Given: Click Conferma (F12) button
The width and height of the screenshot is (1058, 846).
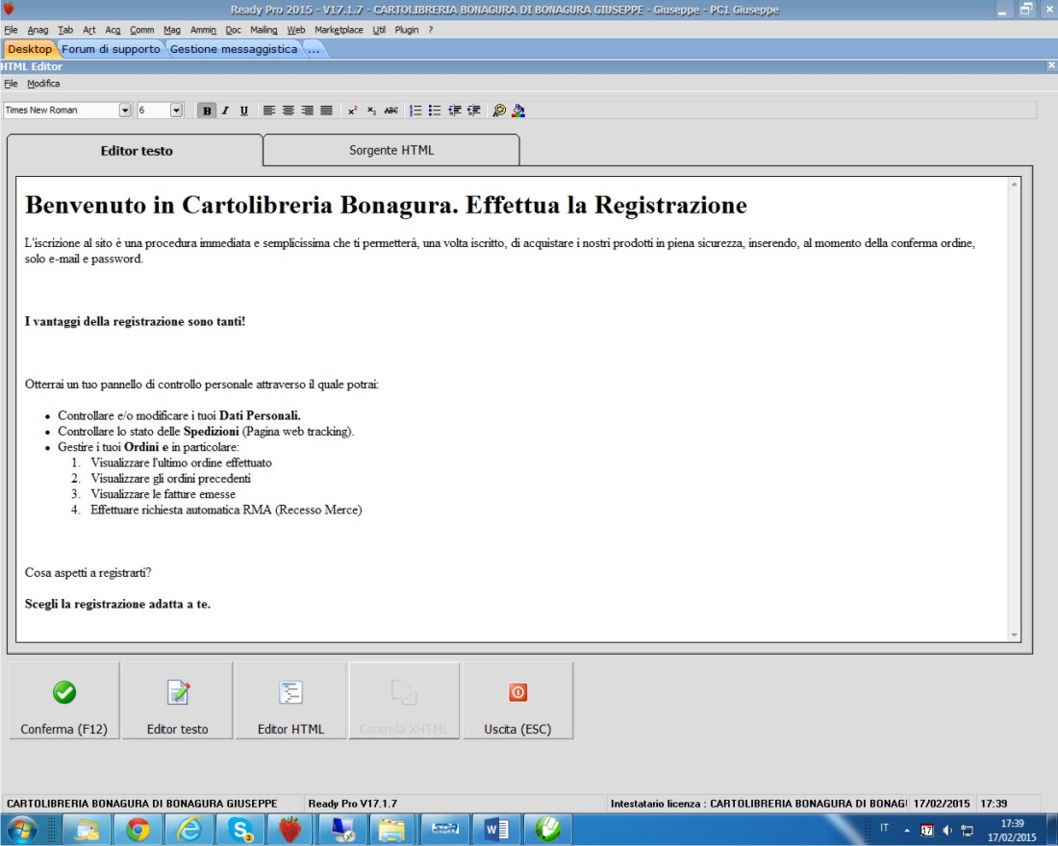Looking at the screenshot, I should 64,700.
